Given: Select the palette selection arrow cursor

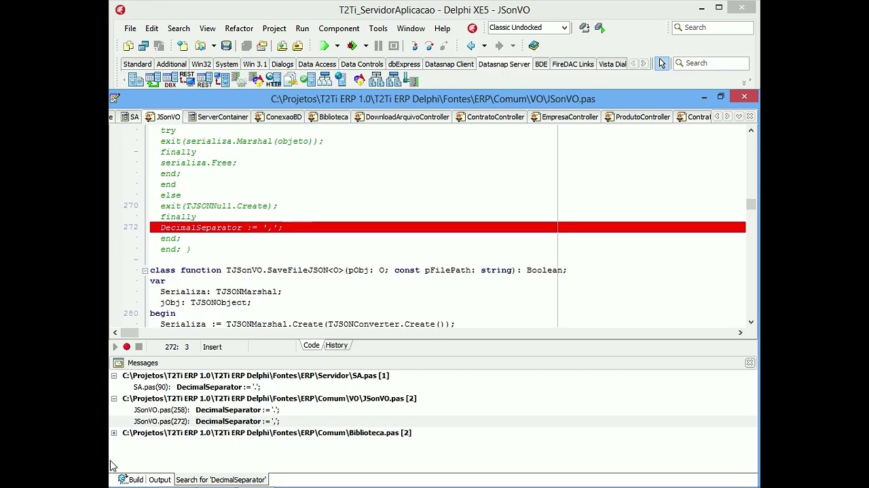Looking at the screenshot, I should pos(662,63).
